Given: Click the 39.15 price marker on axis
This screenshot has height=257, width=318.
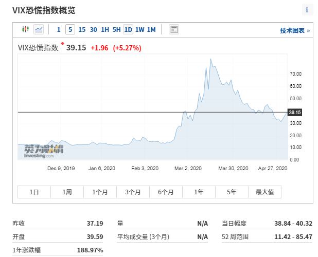Looking at the screenshot, I should click(294, 112).
